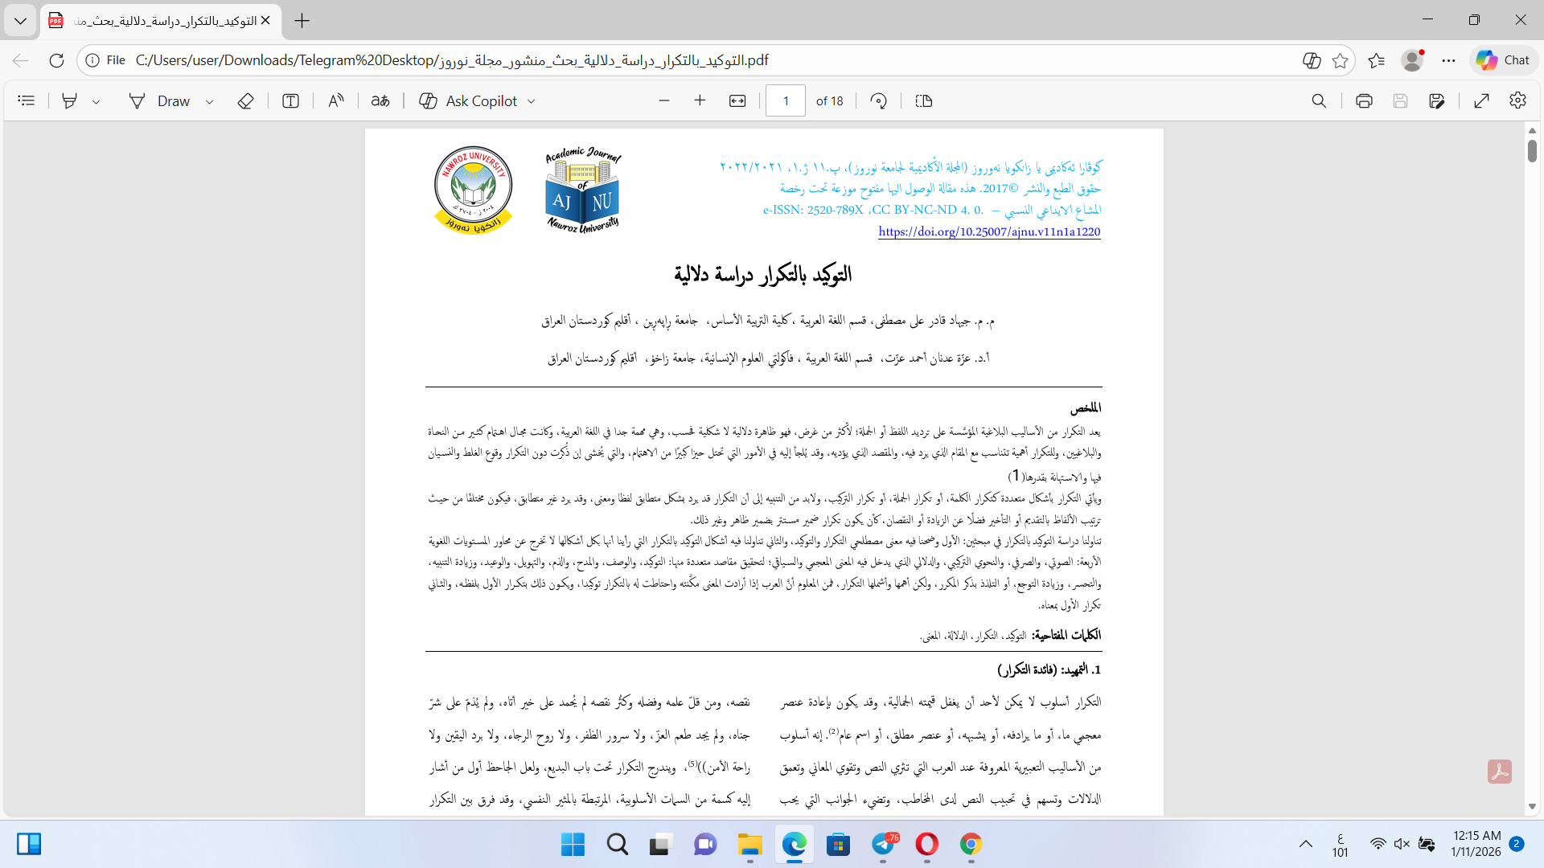The width and height of the screenshot is (1544, 868).
Task: Open Telegram from the taskbar
Action: tap(884, 844)
